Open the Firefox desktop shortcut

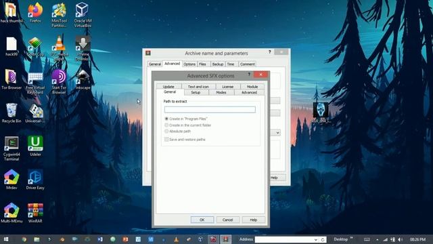(x=35, y=12)
